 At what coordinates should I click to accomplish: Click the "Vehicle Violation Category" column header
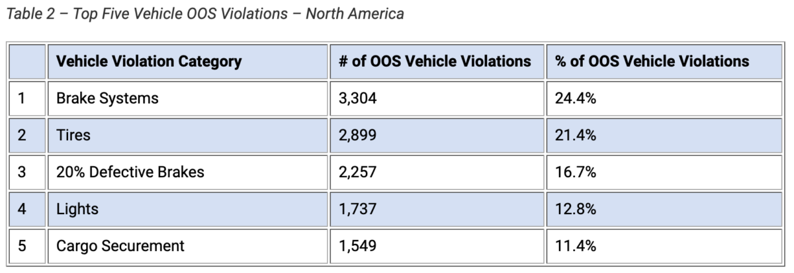149,61
